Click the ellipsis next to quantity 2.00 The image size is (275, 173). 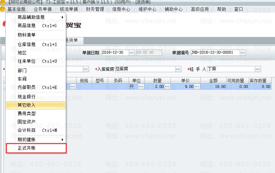pyautogui.click(x=167, y=86)
